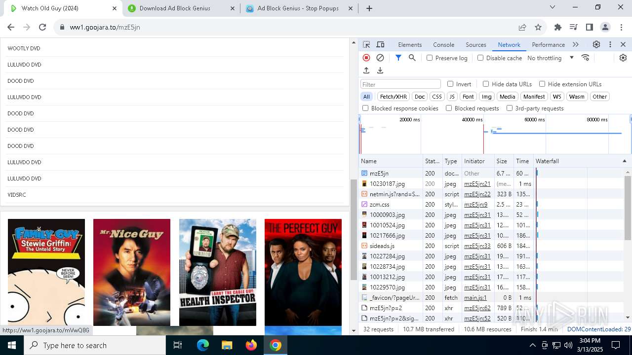Image resolution: width=632 pixels, height=355 pixels.
Task: Open the Chrome profile avatar
Action: click(605, 27)
